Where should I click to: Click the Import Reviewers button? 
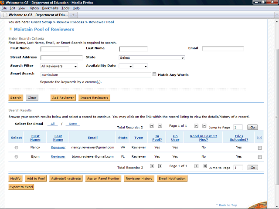pos(94,98)
